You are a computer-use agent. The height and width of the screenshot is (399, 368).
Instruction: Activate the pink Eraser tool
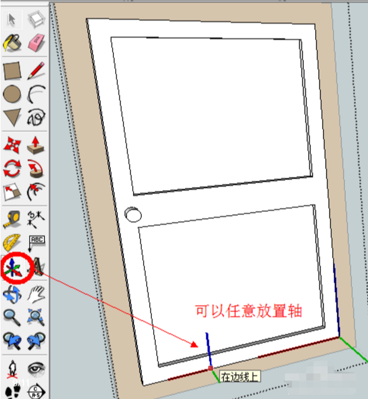tap(36, 43)
